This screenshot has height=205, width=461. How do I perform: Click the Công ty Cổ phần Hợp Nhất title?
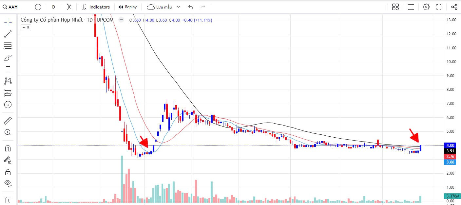click(x=51, y=20)
